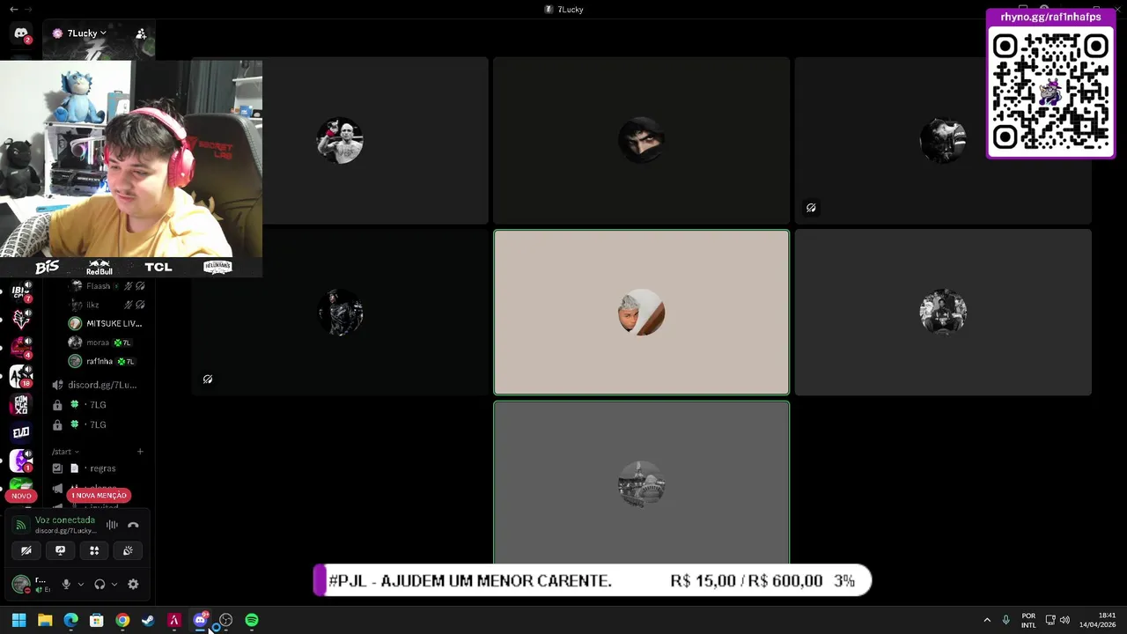Open the purple server icon with badge 1

coord(21,461)
